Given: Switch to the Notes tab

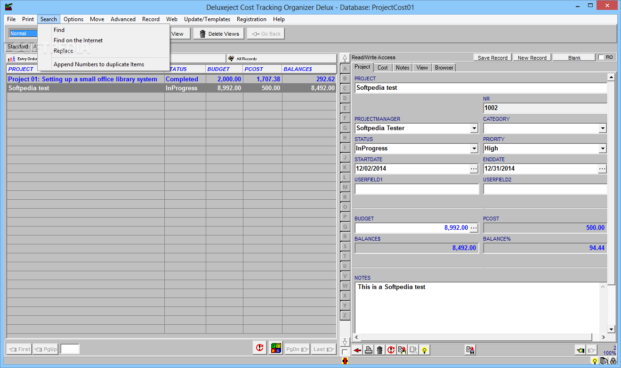Looking at the screenshot, I should (403, 68).
